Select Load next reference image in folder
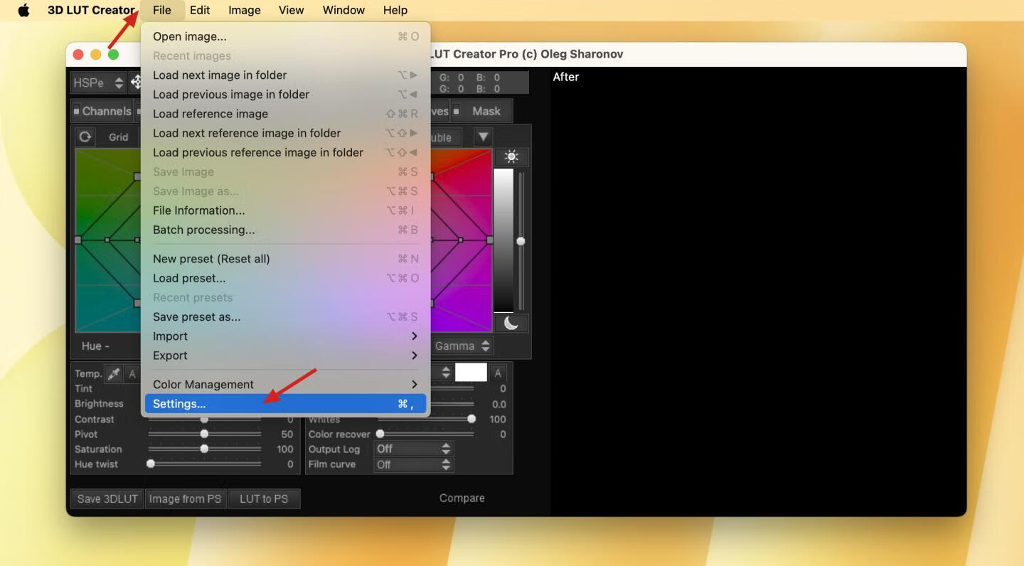The height and width of the screenshot is (566, 1024). click(x=285, y=133)
